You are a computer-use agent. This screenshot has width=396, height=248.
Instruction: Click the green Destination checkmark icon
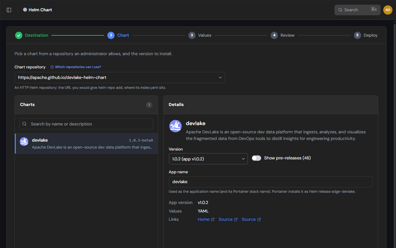pyautogui.click(x=19, y=35)
